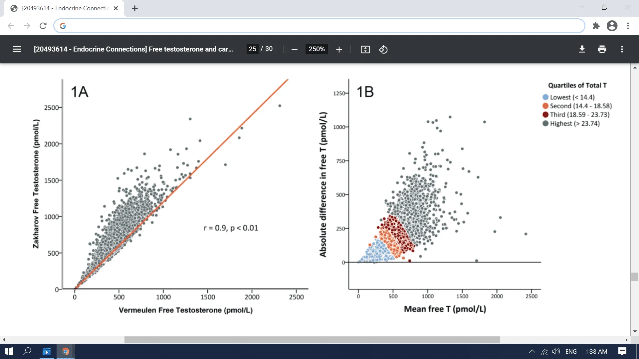Screen dimensions: 639x359
Task: Click the horizontal scrollbar left arrow
Action: [4, 340]
